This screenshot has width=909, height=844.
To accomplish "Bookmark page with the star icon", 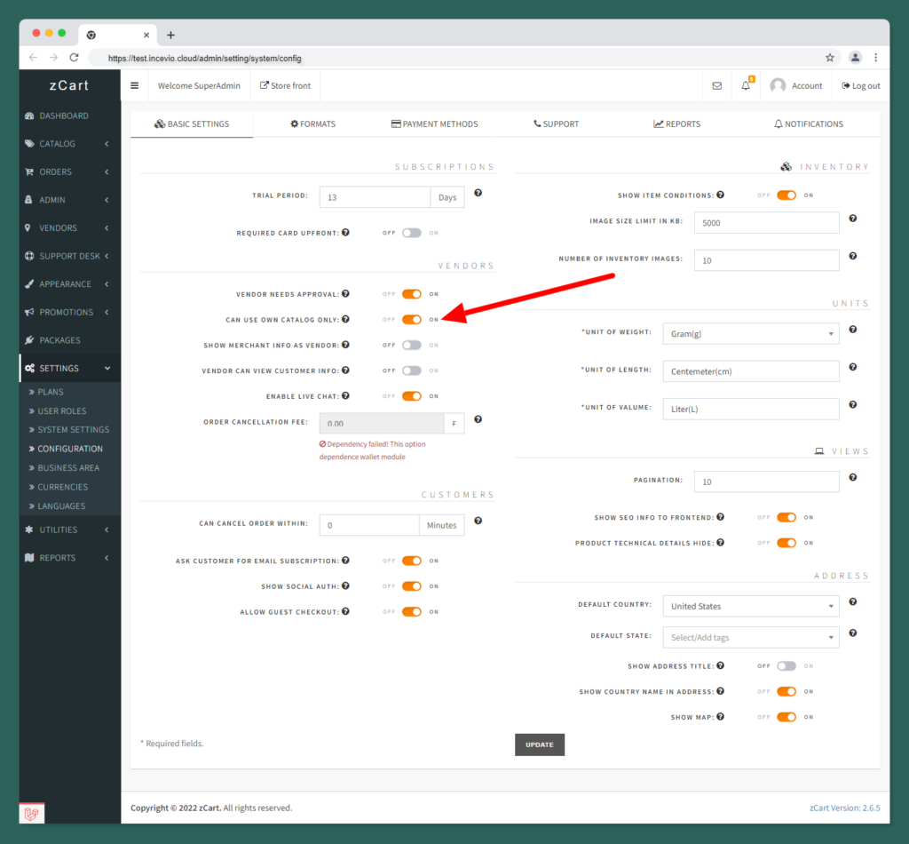I will [830, 58].
